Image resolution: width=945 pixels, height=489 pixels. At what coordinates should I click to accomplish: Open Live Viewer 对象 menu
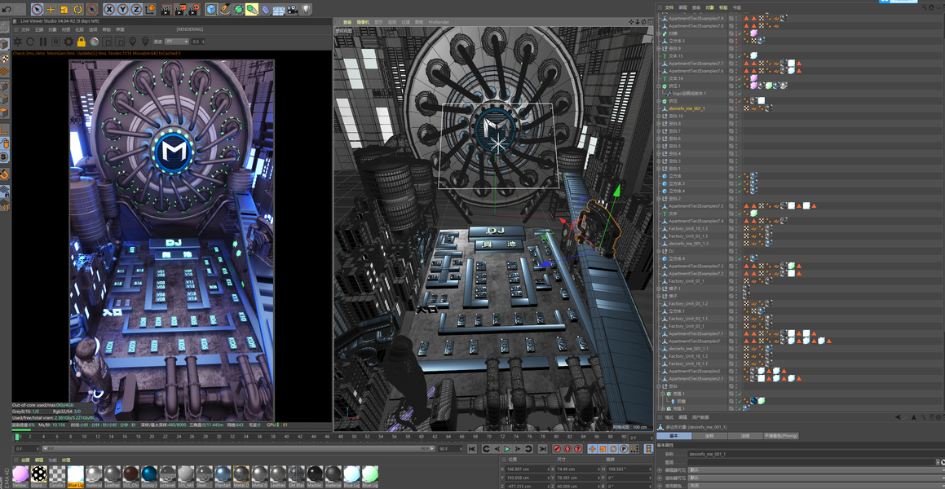coord(52,29)
